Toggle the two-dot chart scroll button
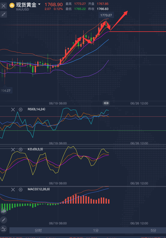166x238 pixels. [x=106, y=103]
